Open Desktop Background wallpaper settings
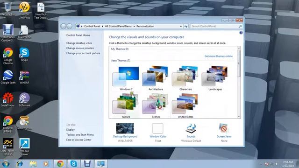This screenshot has width=299, height=168. (x=125, y=133)
